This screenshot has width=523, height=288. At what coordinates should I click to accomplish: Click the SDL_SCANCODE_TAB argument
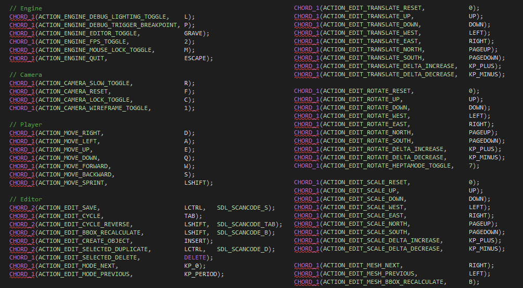point(248,224)
